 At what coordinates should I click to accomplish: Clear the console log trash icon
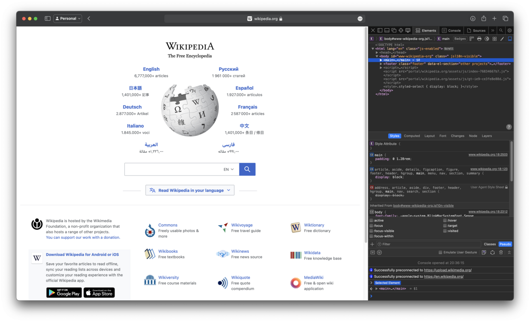[x=501, y=252]
